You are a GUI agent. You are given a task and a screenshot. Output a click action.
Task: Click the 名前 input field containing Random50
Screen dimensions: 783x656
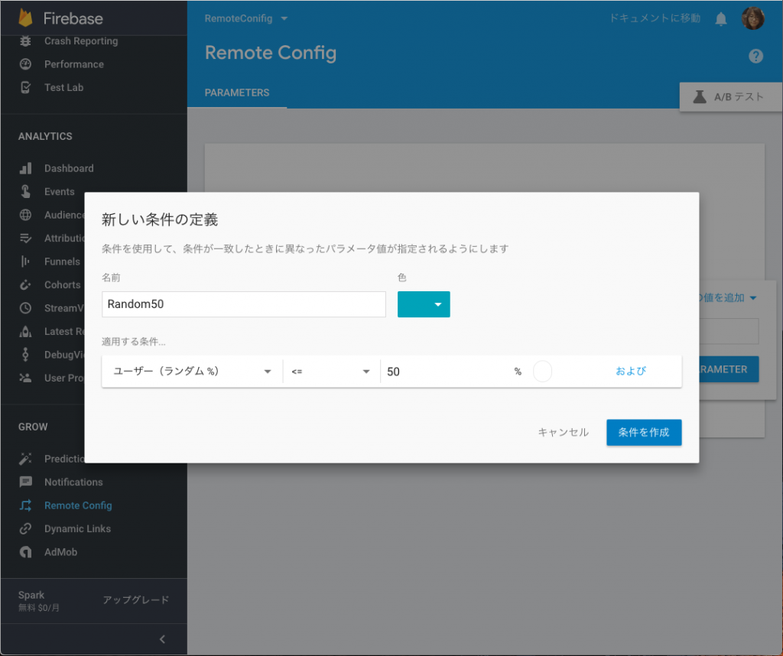[x=244, y=304]
